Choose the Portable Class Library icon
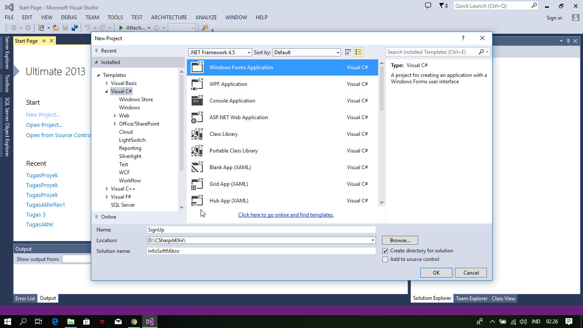 (x=197, y=150)
